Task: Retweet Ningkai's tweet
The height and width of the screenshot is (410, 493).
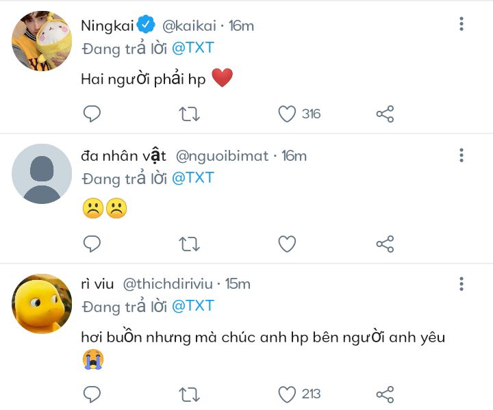Action: click(x=189, y=114)
